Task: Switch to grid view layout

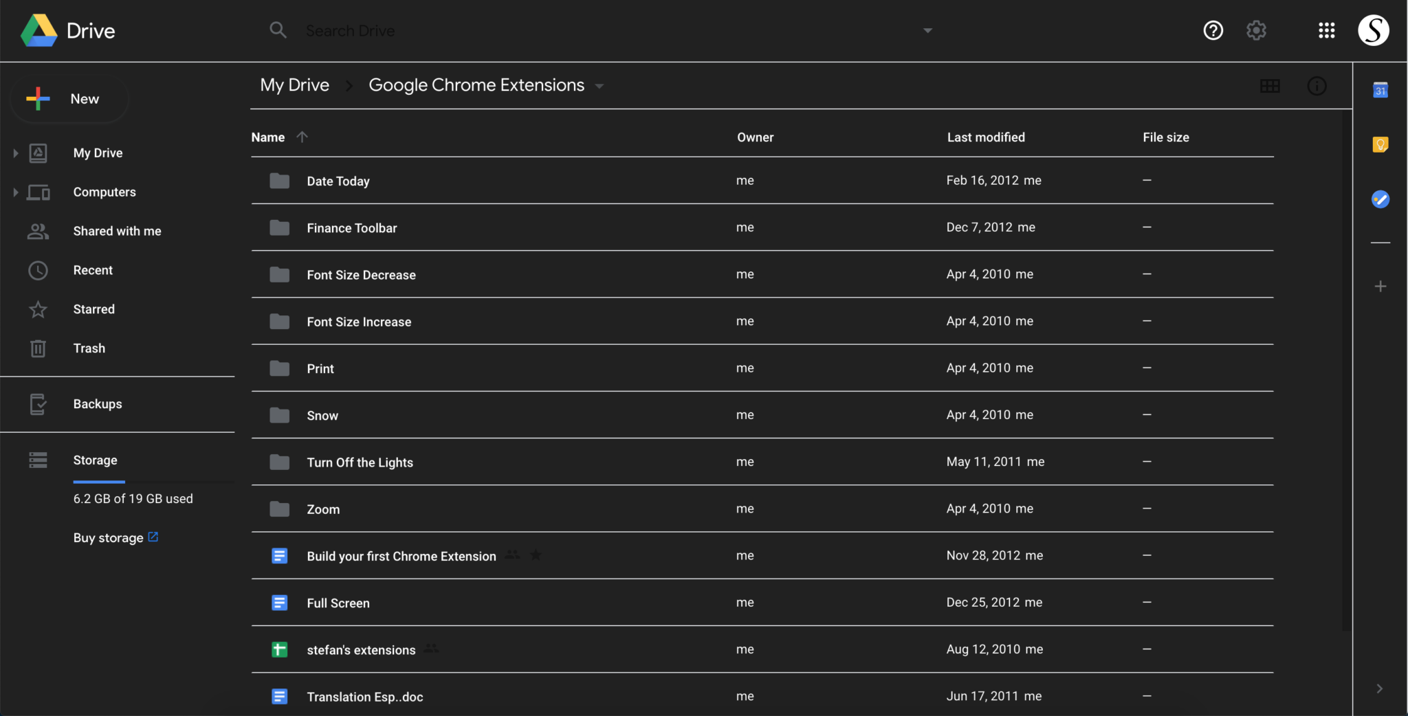Action: tap(1270, 86)
